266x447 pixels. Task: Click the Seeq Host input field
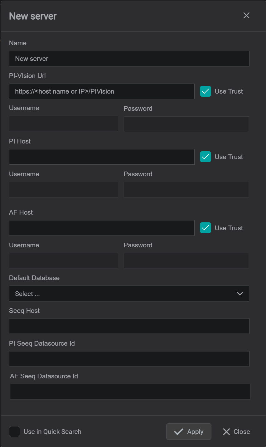click(129, 326)
